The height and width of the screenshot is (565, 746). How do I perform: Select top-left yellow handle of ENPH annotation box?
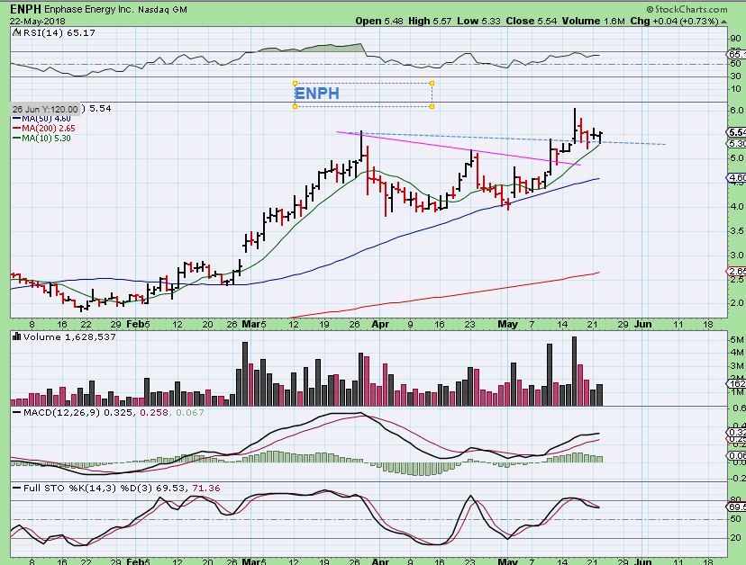pyautogui.click(x=295, y=84)
